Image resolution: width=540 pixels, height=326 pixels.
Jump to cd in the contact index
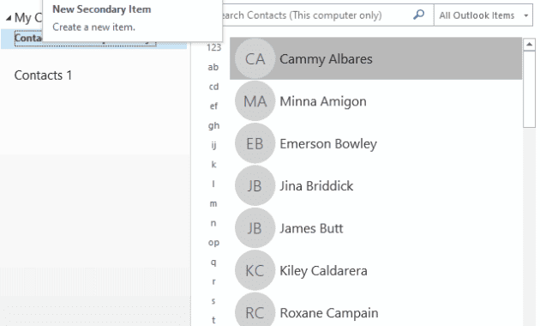point(214,87)
